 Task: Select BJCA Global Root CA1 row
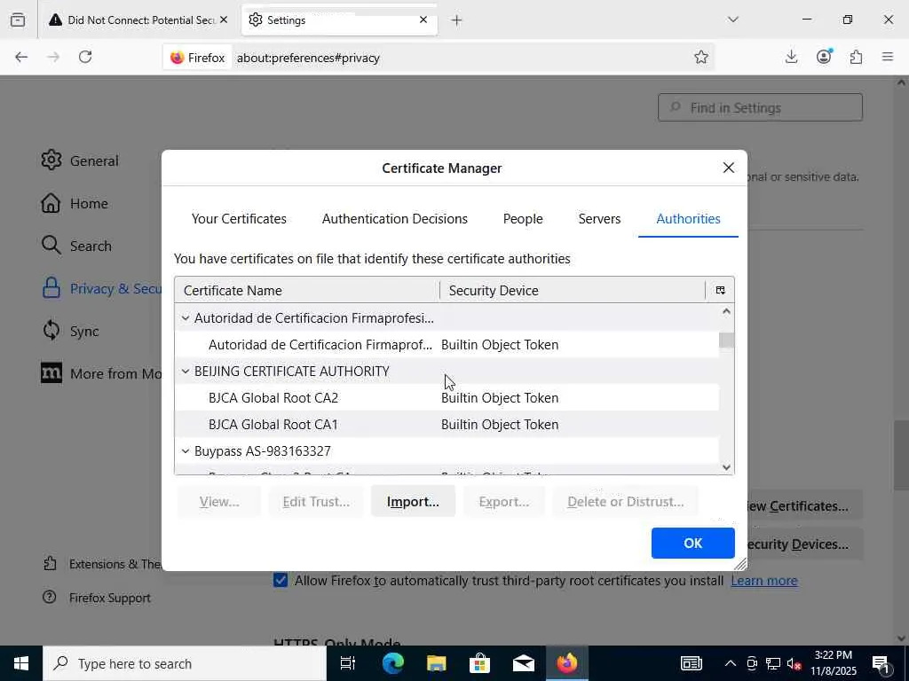pyautogui.click(x=447, y=425)
